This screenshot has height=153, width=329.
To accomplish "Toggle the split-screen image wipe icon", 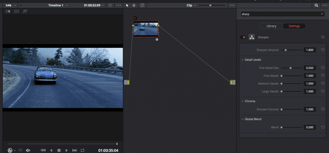I will pyautogui.click(x=8, y=11).
